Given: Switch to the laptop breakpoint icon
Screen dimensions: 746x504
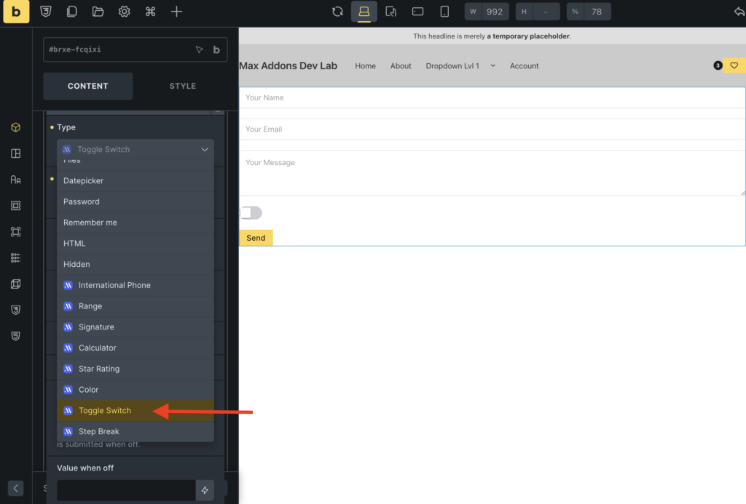Looking at the screenshot, I should click(364, 12).
